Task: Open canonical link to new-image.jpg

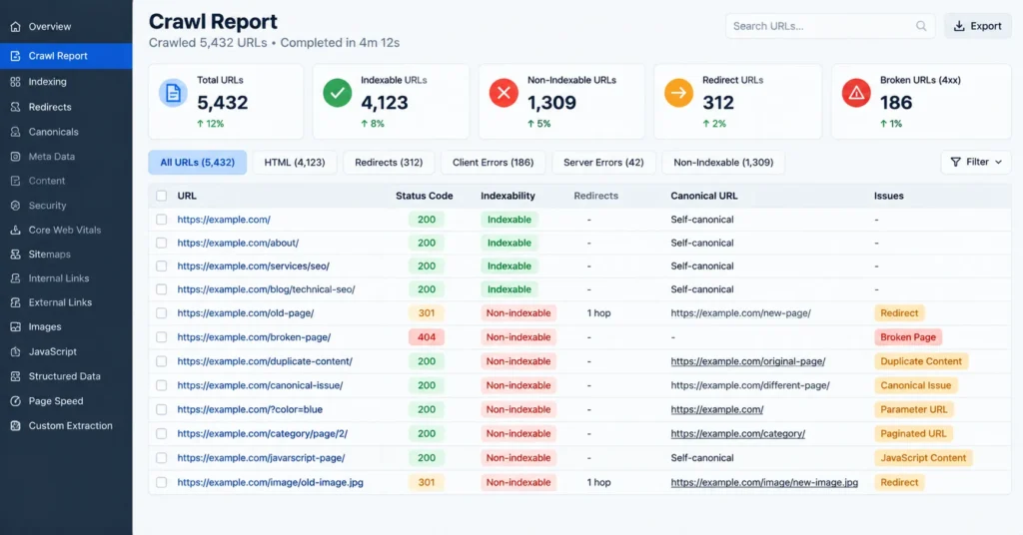Action: pos(764,483)
